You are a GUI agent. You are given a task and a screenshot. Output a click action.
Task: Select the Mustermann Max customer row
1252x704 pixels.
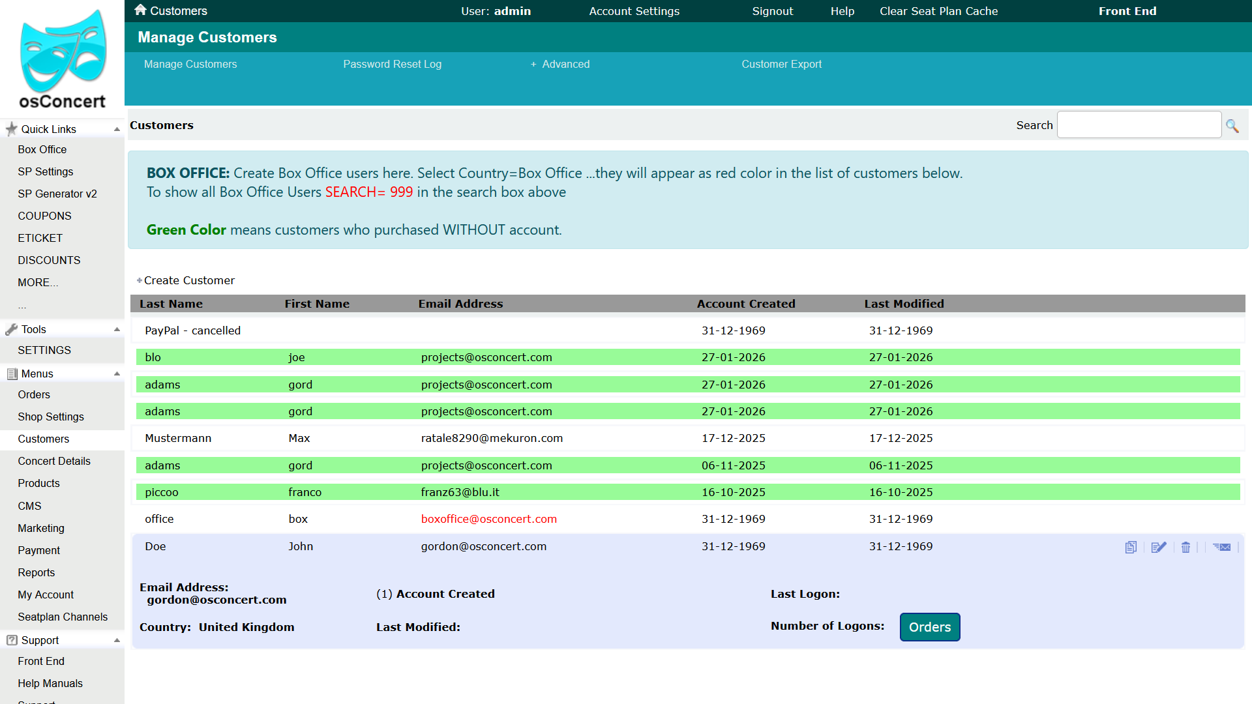688,438
